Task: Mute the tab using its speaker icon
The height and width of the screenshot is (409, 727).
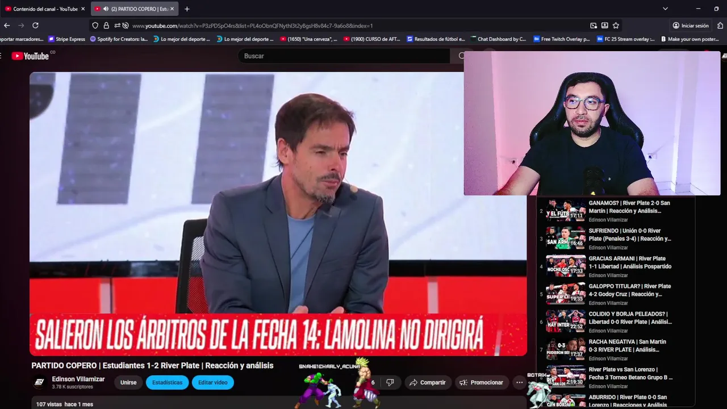Action: pyautogui.click(x=106, y=9)
